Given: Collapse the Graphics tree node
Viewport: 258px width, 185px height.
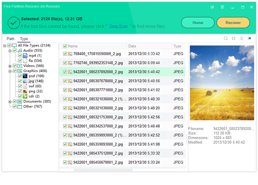Looking at the screenshot, I should [10, 71].
